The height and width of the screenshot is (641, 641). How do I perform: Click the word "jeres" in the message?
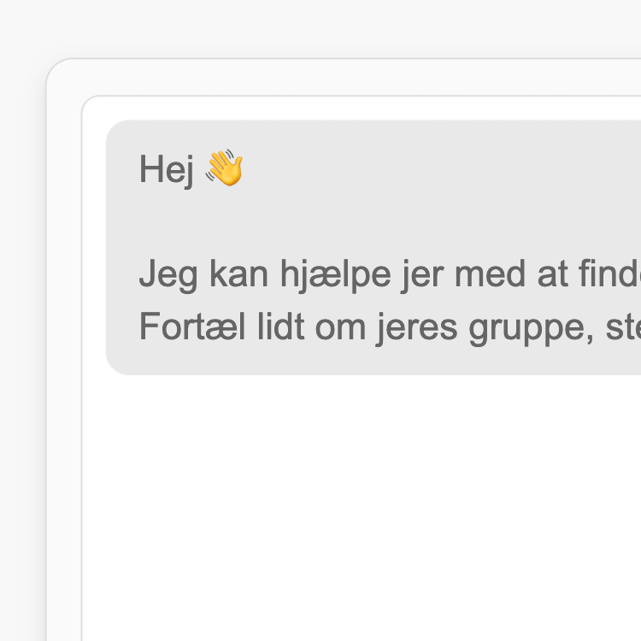tap(416, 328)
